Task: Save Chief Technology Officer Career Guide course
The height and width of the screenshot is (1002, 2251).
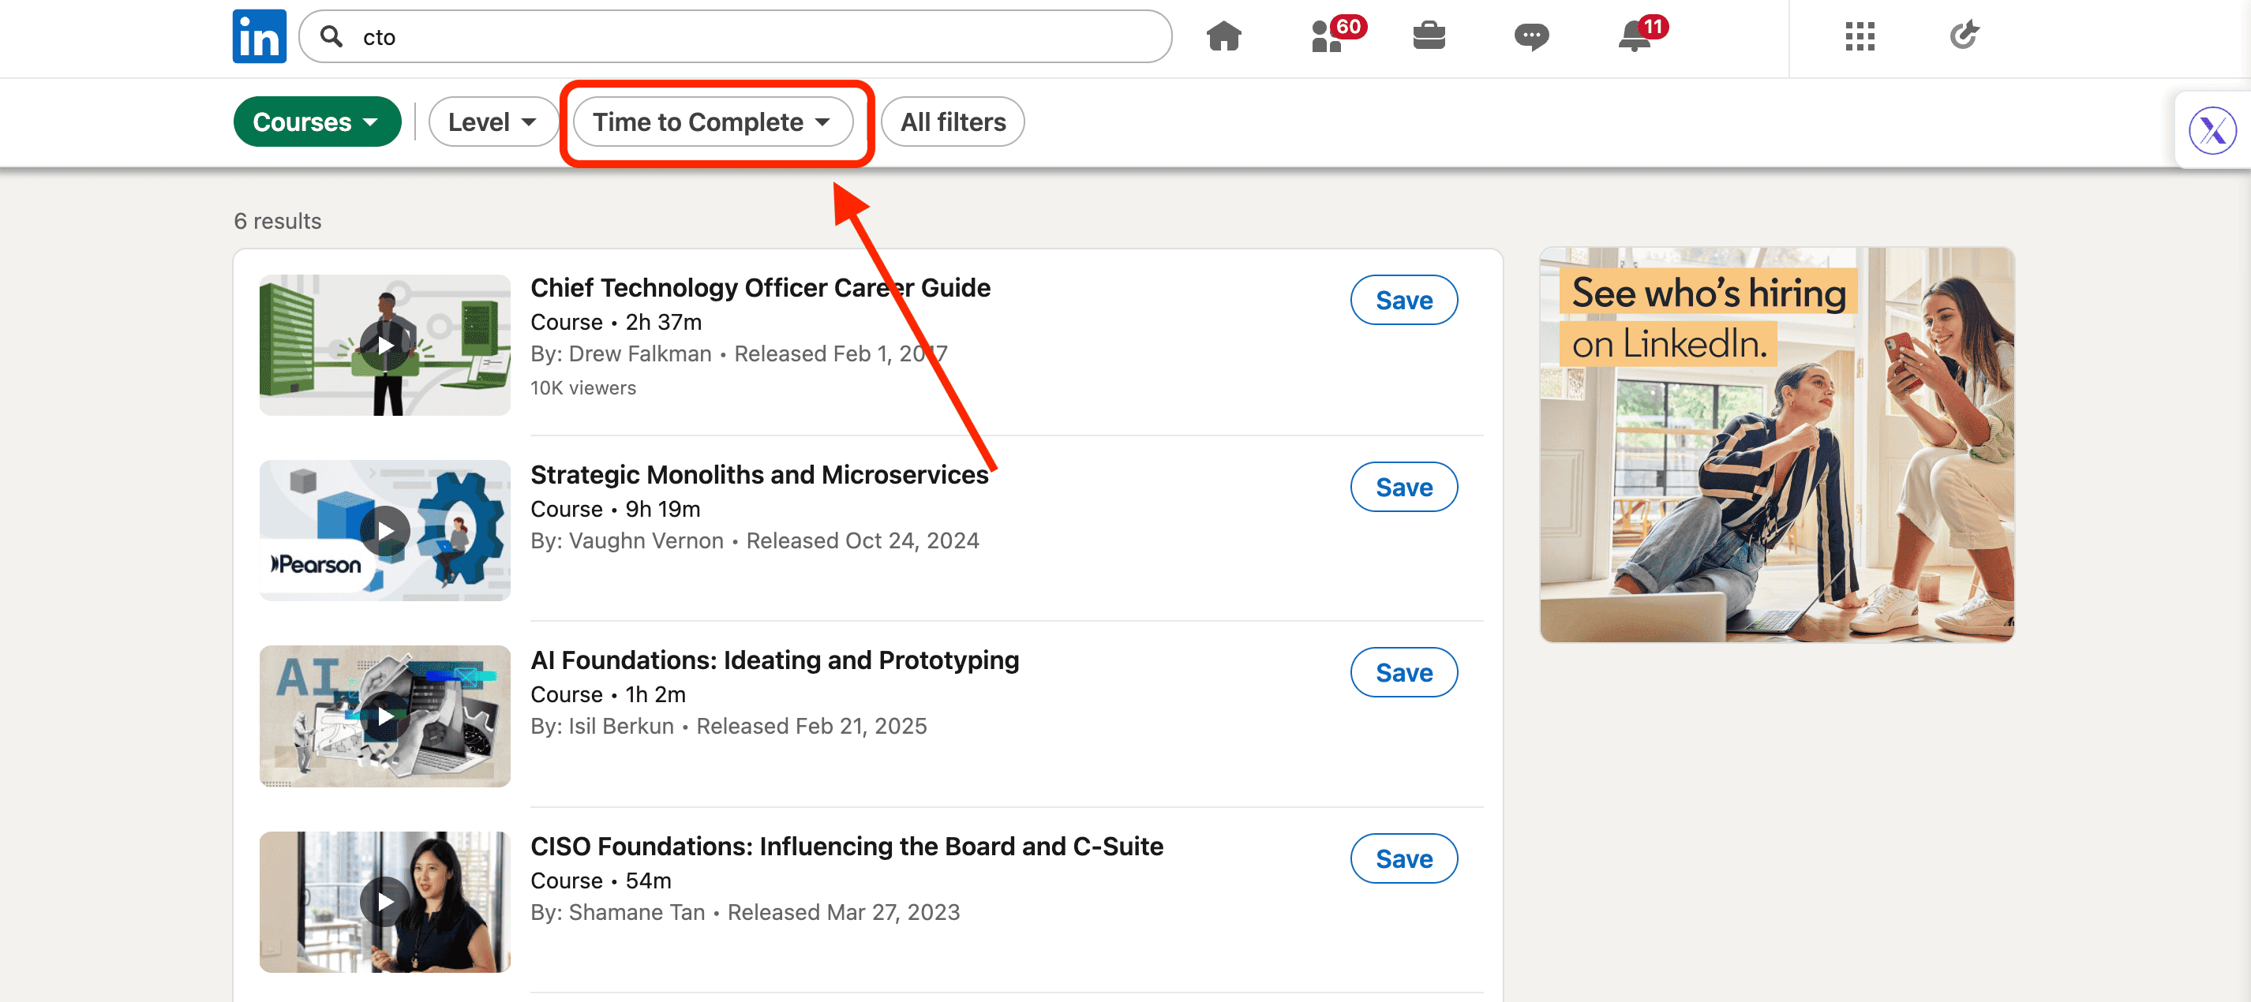Action: click(1403, 301)
